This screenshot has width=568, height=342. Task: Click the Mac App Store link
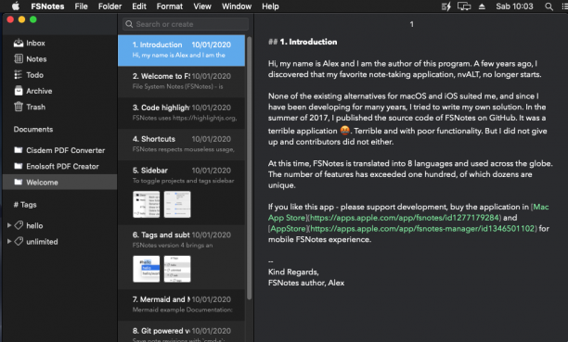(408, 212)
